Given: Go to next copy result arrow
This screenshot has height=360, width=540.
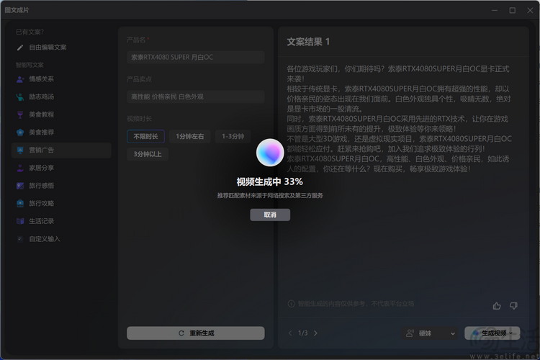Looking at the screenshot, I should [315, 333].
